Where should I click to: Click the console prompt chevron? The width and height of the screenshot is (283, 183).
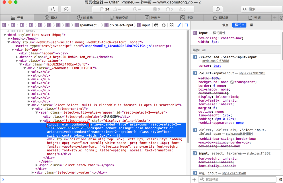(3, 179)
